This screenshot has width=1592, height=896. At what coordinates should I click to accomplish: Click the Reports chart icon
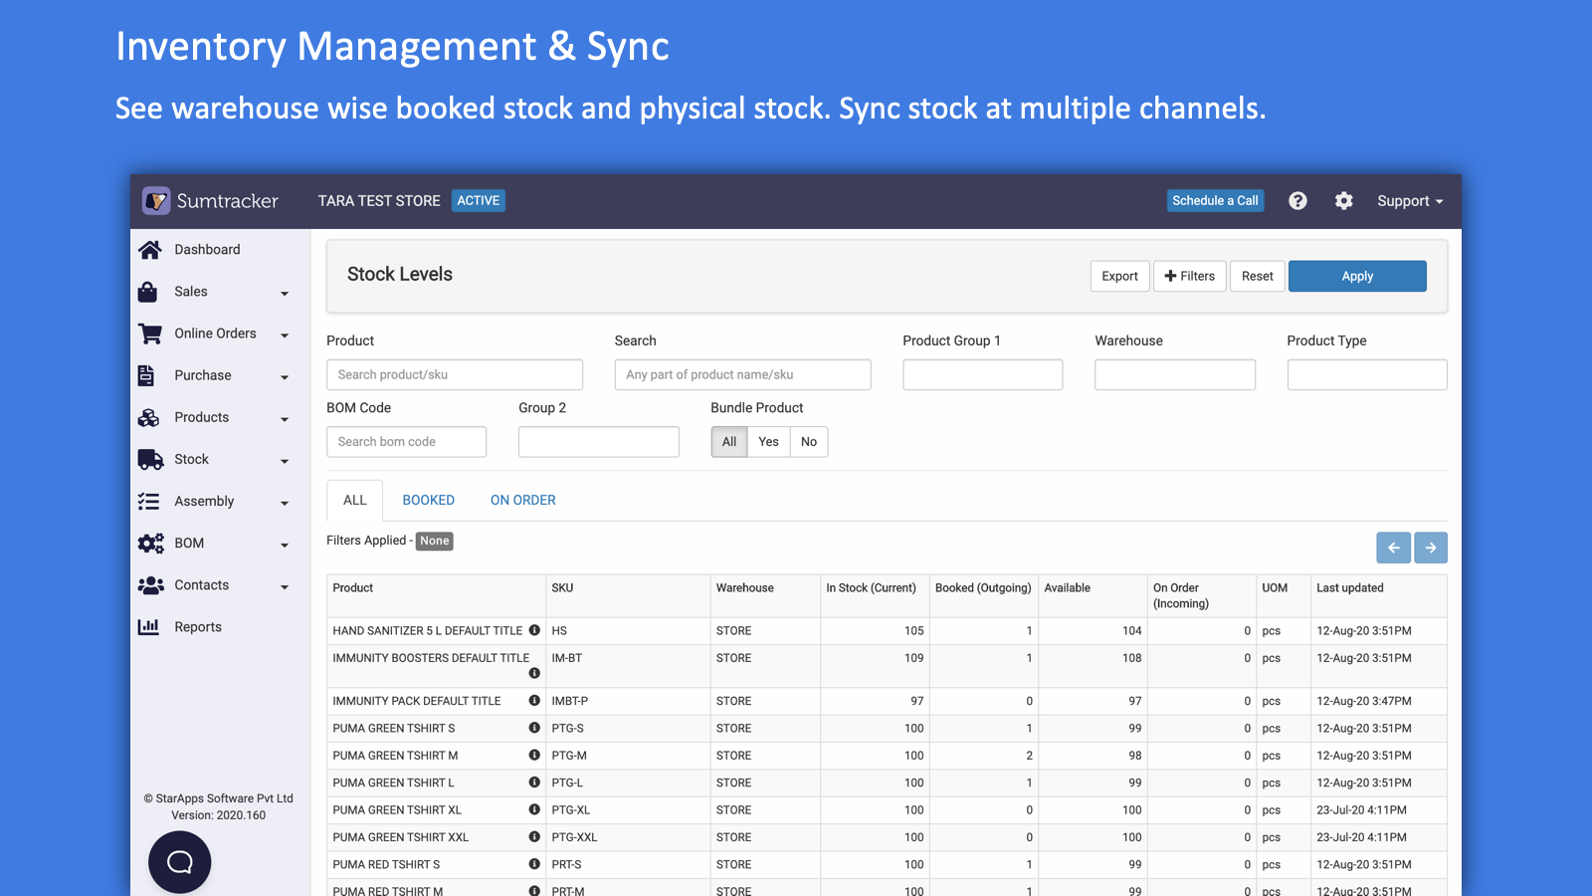(148, 627)
